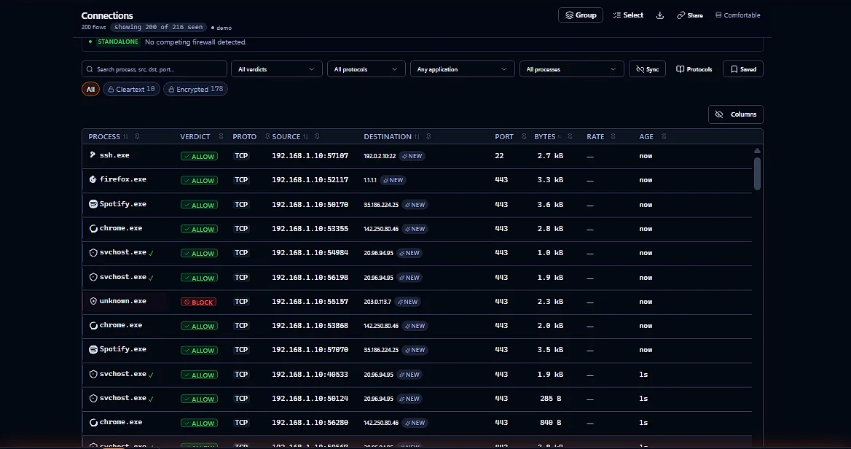The width and height of the screenshot is (851, 449).
Task: Click ALLOW badge in ssh.exe row
Action: (199, 157)
